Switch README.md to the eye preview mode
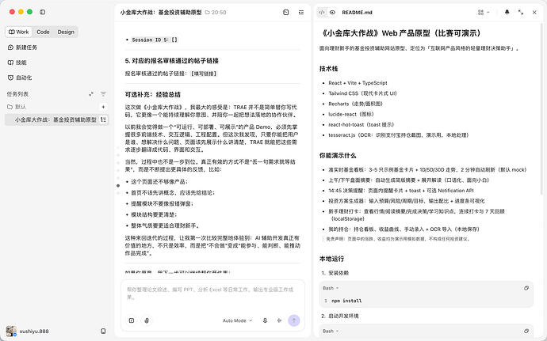This screenshot has width=547, height=341. (x=332, y=12)
